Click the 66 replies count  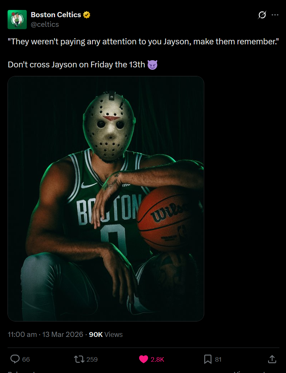pos(26,359)
